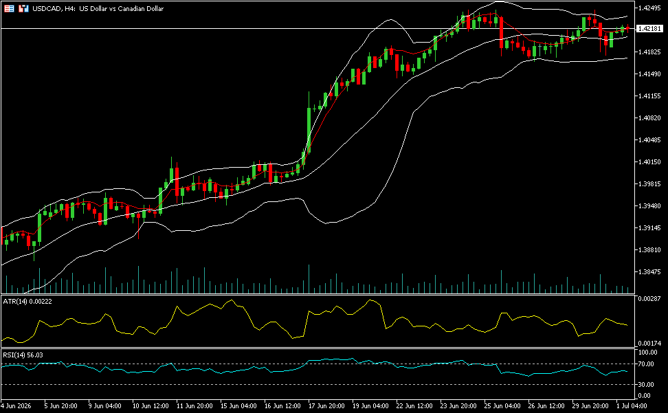Screen dimensions: 668x413
Task: Click the '17 Jun 20:00' time axis label
Action: (326, 405)
